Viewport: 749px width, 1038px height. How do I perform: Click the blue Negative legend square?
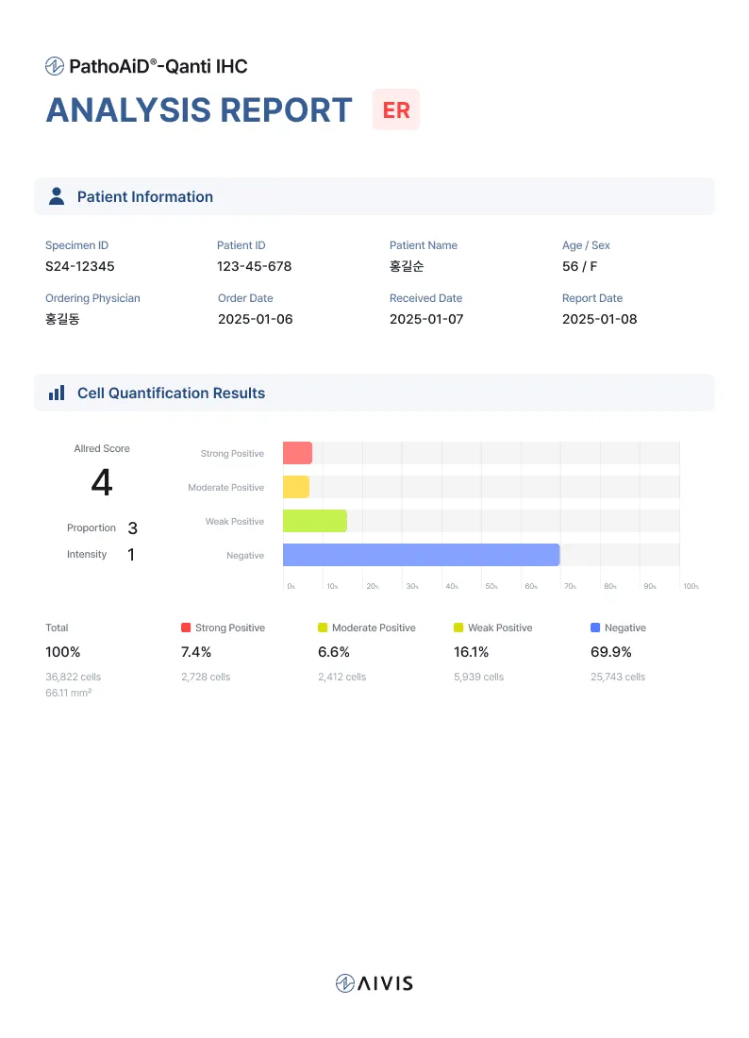(x=594, y=628)
